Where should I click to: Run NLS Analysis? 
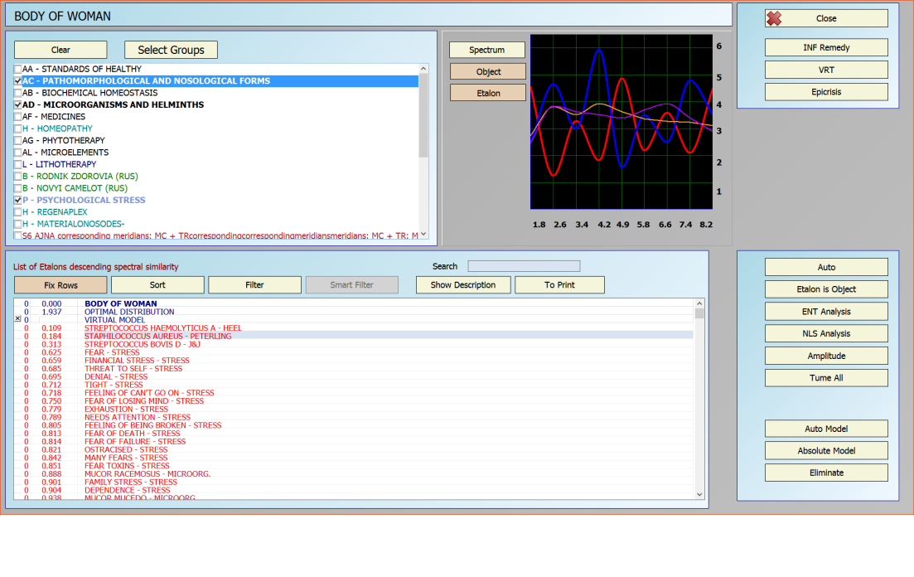[826, 333]
